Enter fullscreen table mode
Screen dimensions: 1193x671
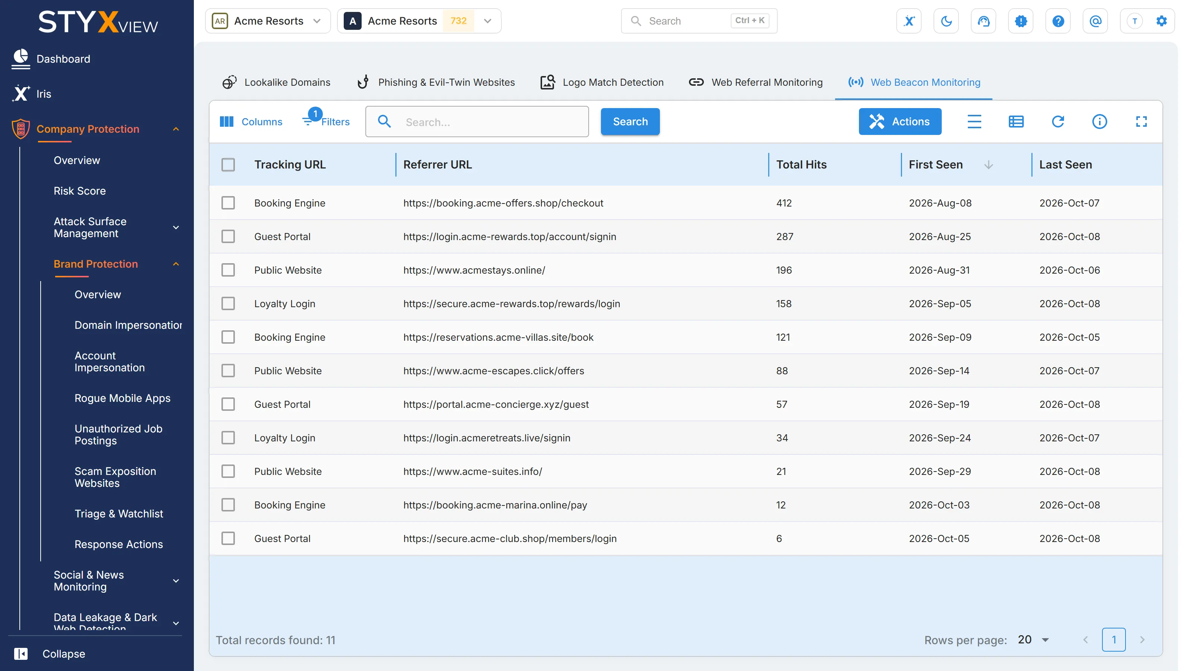[x=1141, y=121]
